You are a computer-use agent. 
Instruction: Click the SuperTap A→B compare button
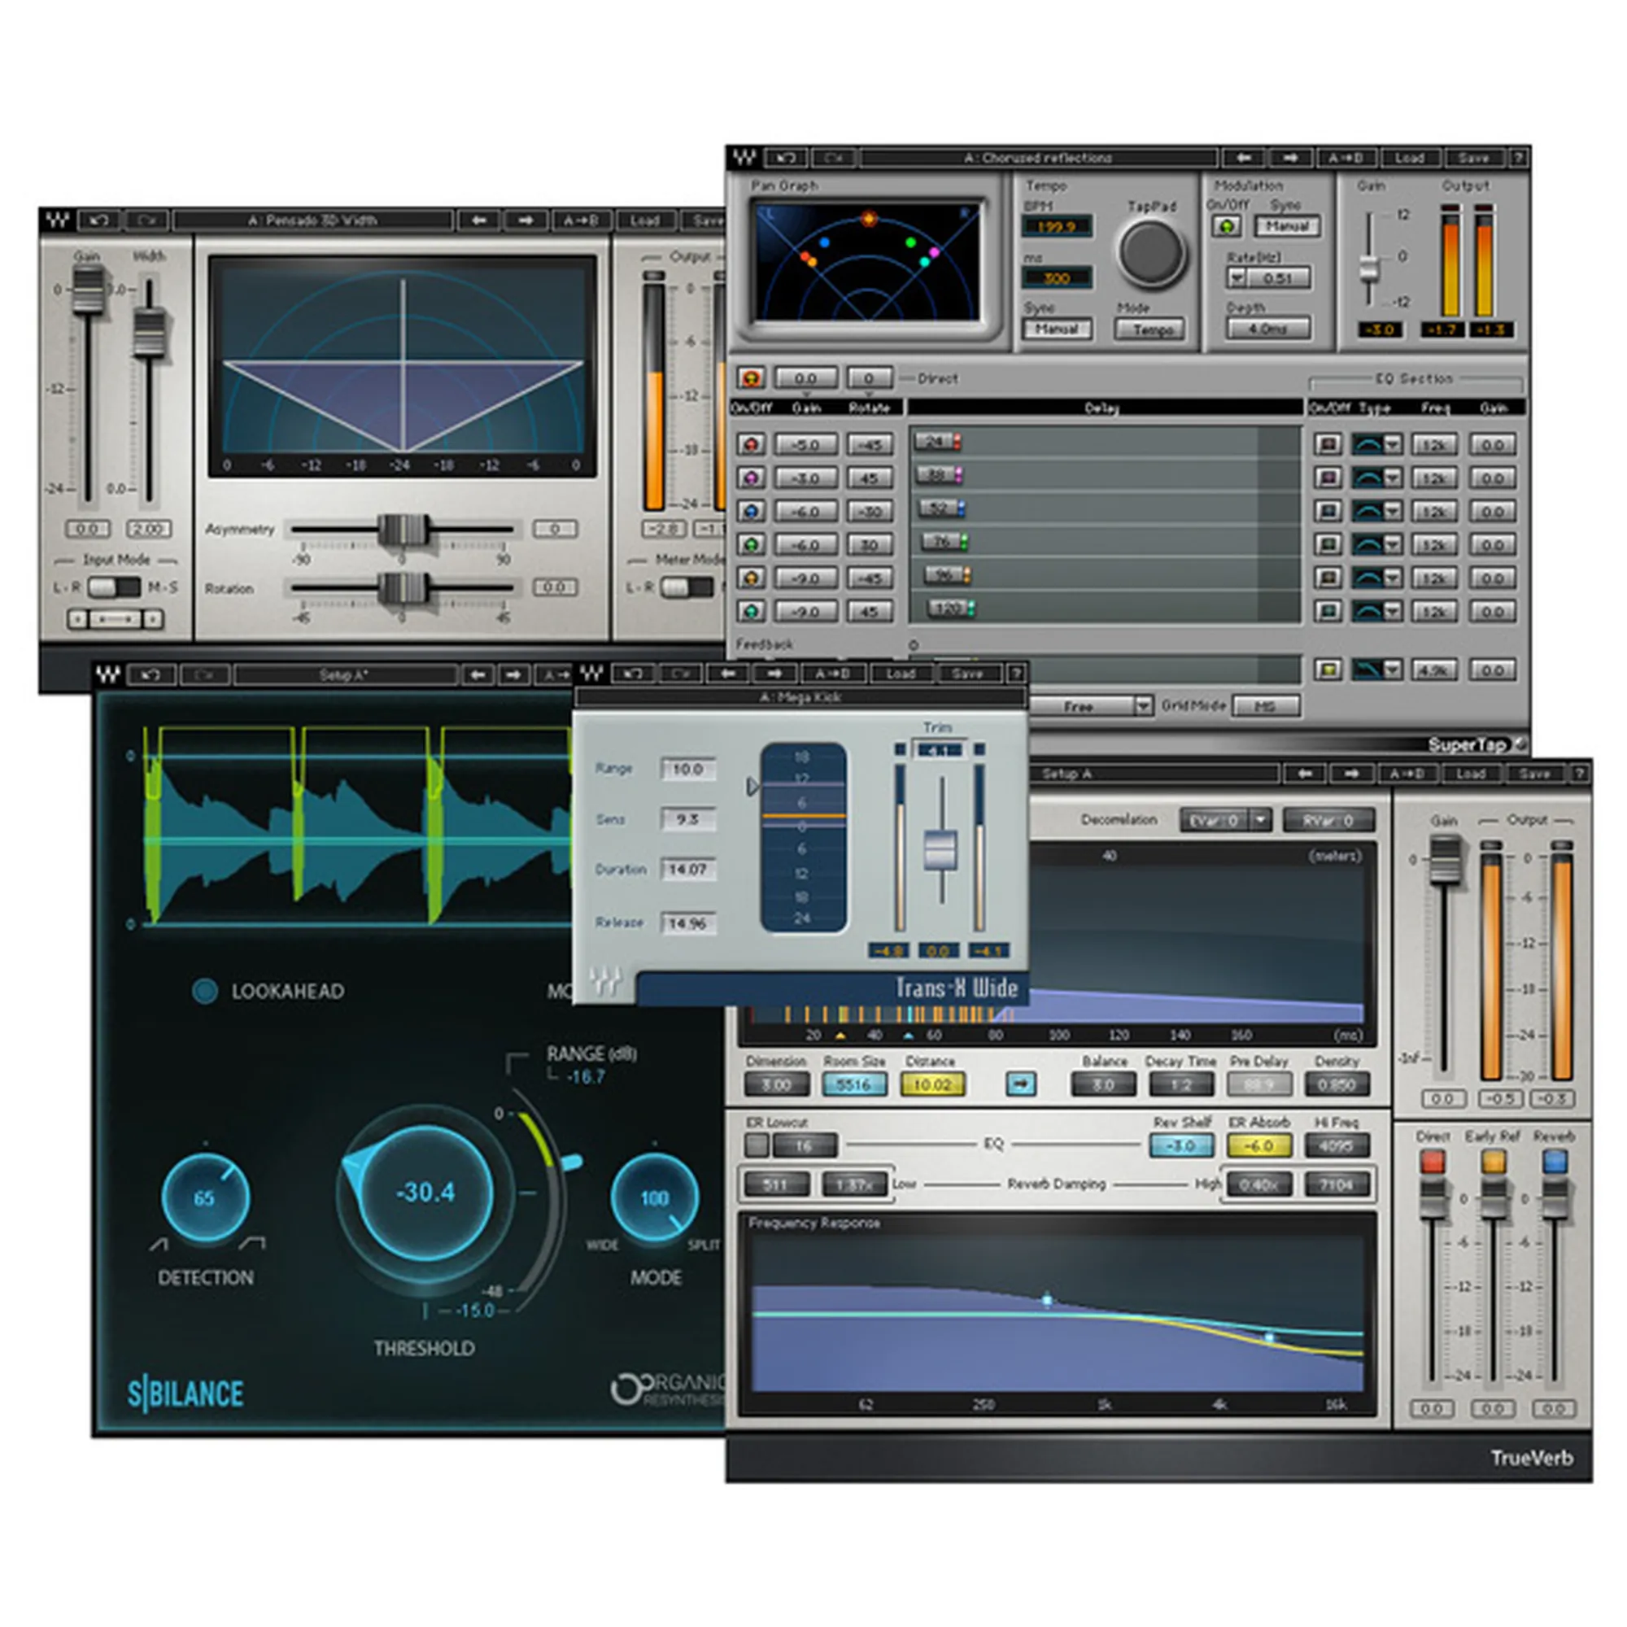[x=1346, y=158]
